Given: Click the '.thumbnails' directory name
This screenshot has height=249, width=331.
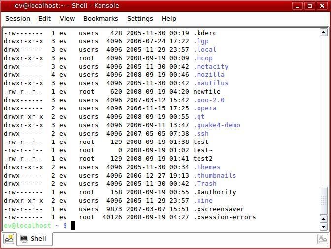Looking at the screenshot, I should 215,176.
